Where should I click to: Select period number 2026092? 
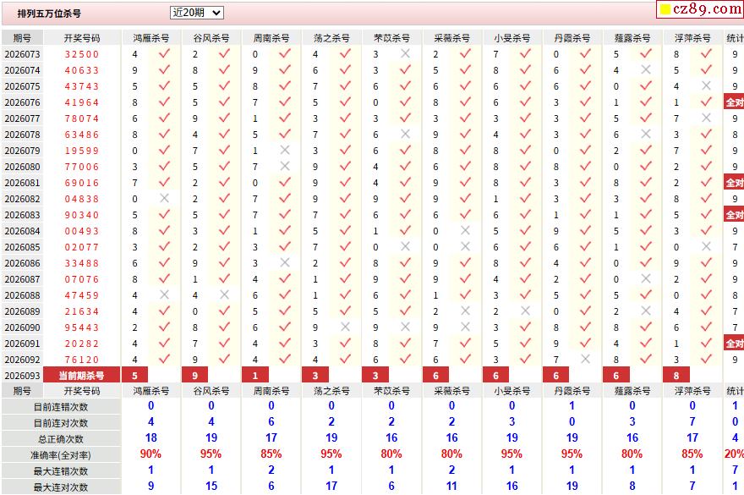pos(22,360)
